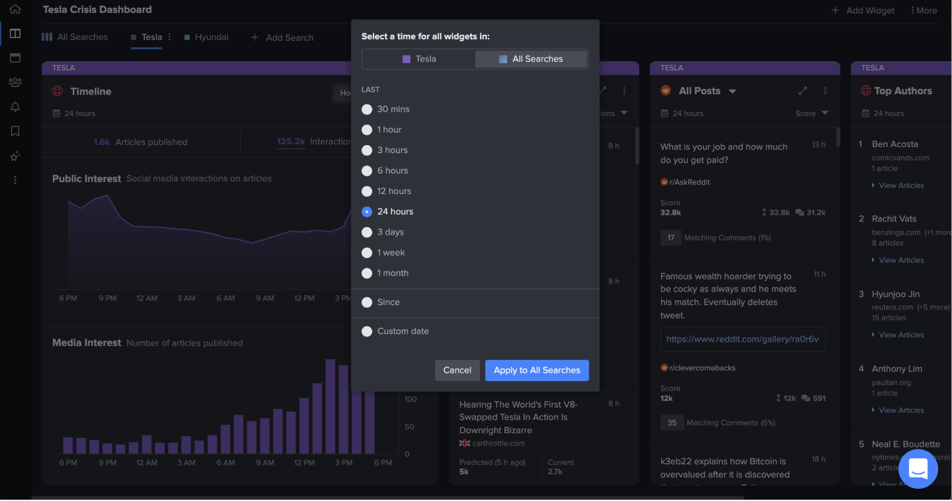Click the 24 hours label under Timeline

pyautogui.click(x=79, y=113)
